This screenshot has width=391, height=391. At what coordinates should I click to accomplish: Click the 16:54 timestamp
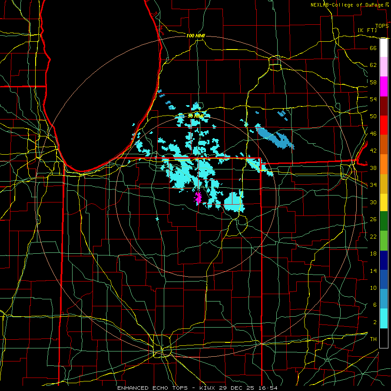[267, 388]
